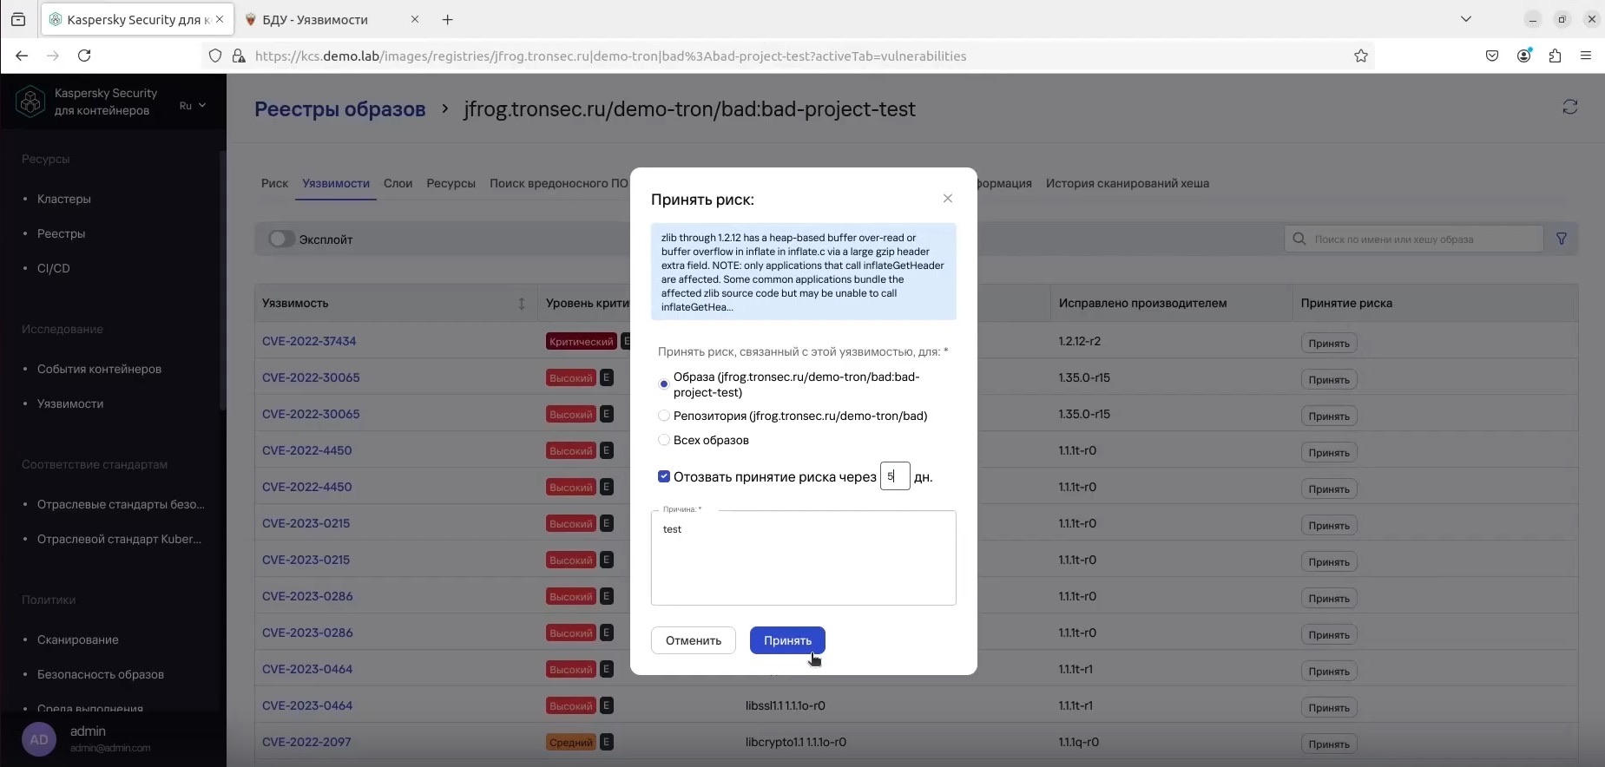Open the Firefox extensions icon
This screenshot has width=1605, height=767.
point(1555,56)
